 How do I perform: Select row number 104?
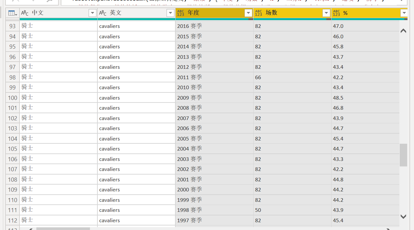point(13,139)
